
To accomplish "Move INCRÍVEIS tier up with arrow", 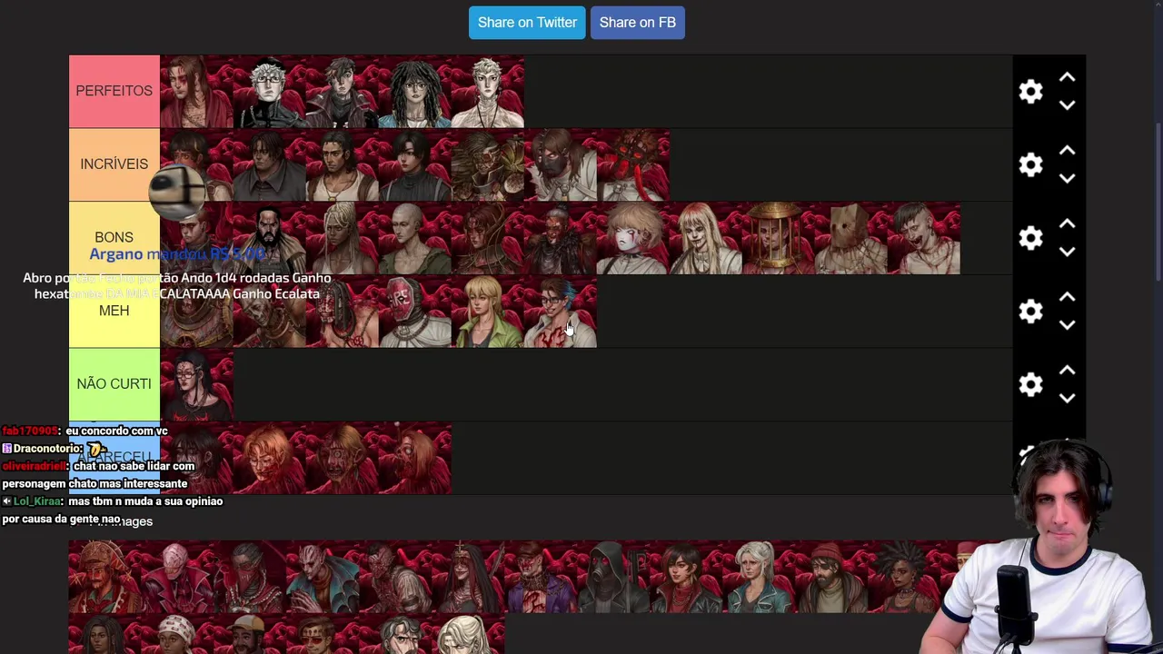I will pos(1067,151).
